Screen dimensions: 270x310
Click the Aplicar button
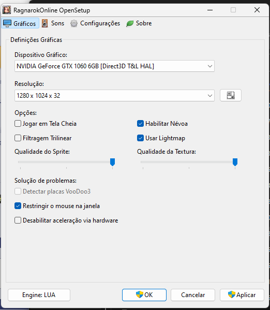click(x=242, y=295)
